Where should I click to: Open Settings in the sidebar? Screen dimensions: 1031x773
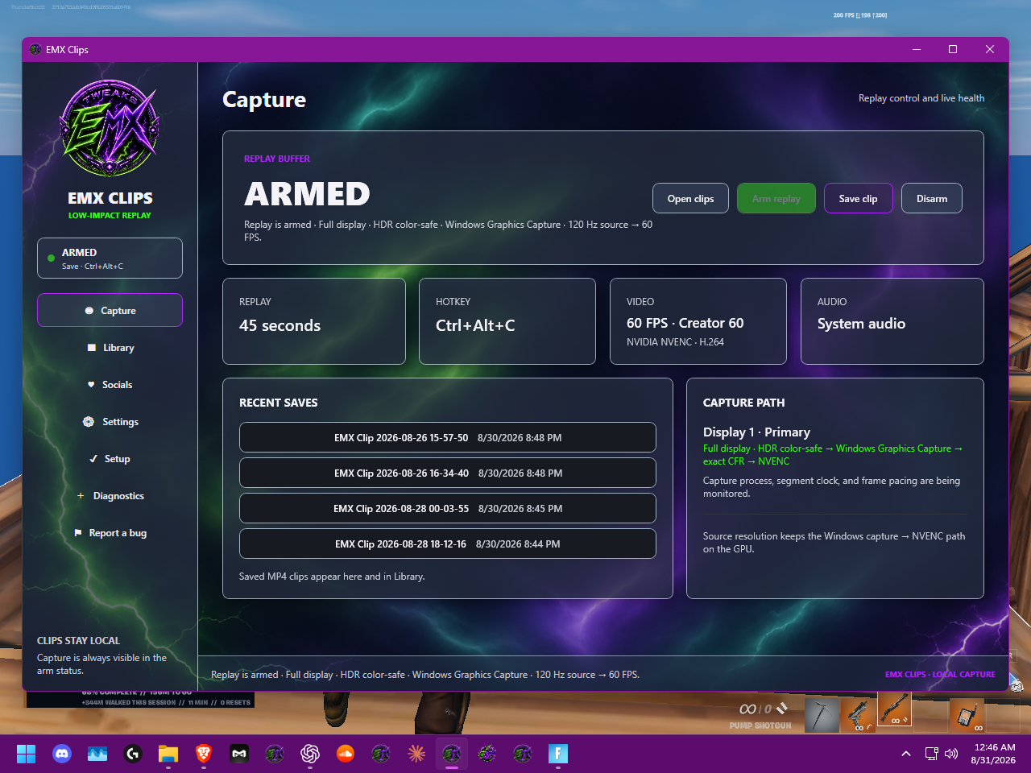point(110,422)
